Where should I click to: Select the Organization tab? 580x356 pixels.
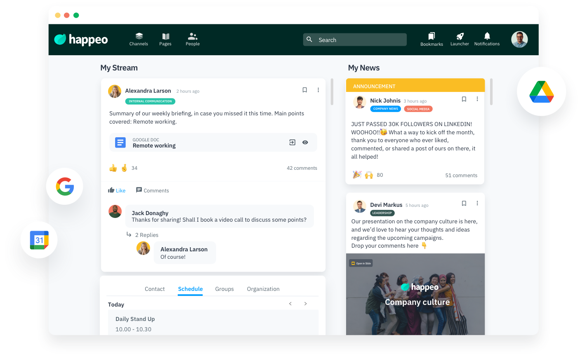click(x=263, y=289)
